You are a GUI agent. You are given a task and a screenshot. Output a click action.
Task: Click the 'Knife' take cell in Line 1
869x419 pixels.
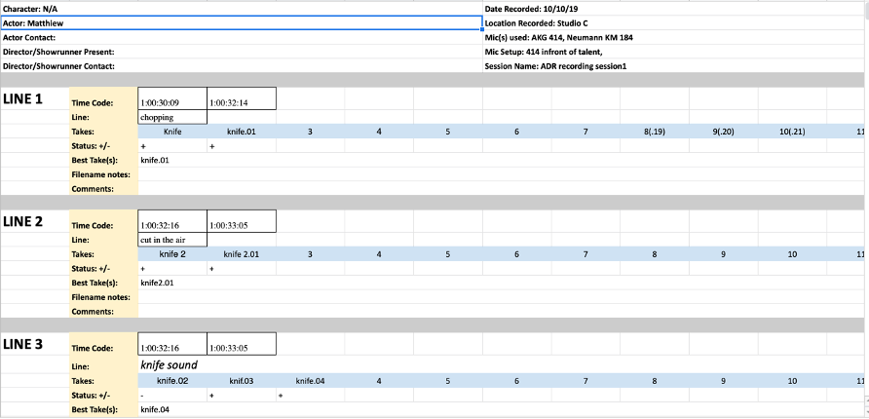(x=172, y=132)
